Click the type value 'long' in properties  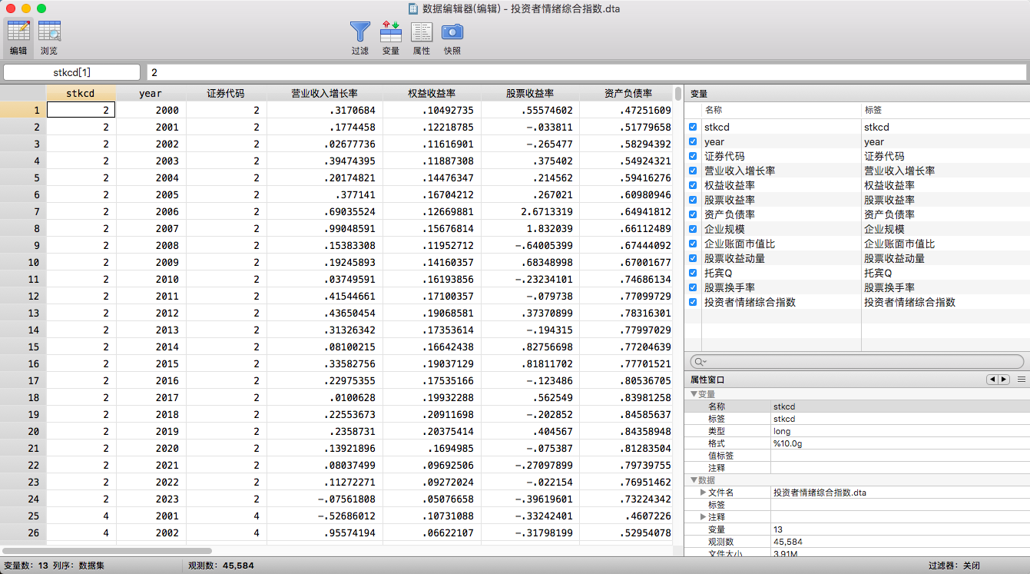(782, 431)
